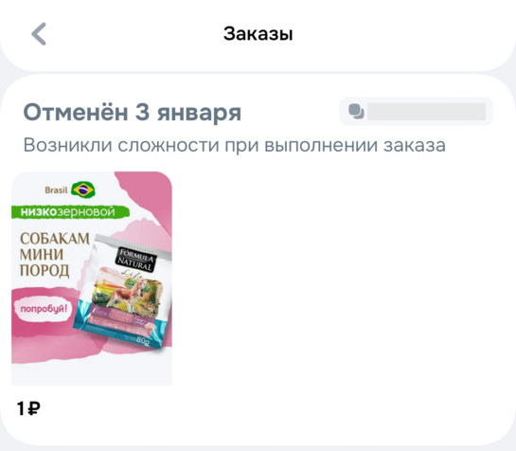This screenshot has width=516, height=451.
Task: Tap the dog illustration on the food package
Action: pos(127,294)
